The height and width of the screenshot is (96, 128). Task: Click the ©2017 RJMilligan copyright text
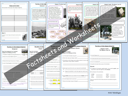114,93
